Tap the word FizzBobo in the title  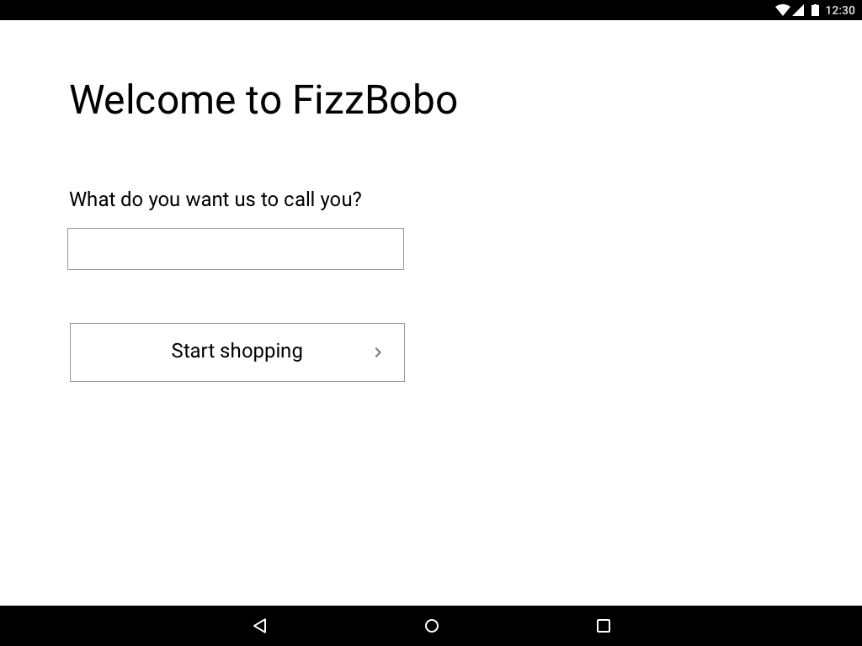tap(375, 100)
